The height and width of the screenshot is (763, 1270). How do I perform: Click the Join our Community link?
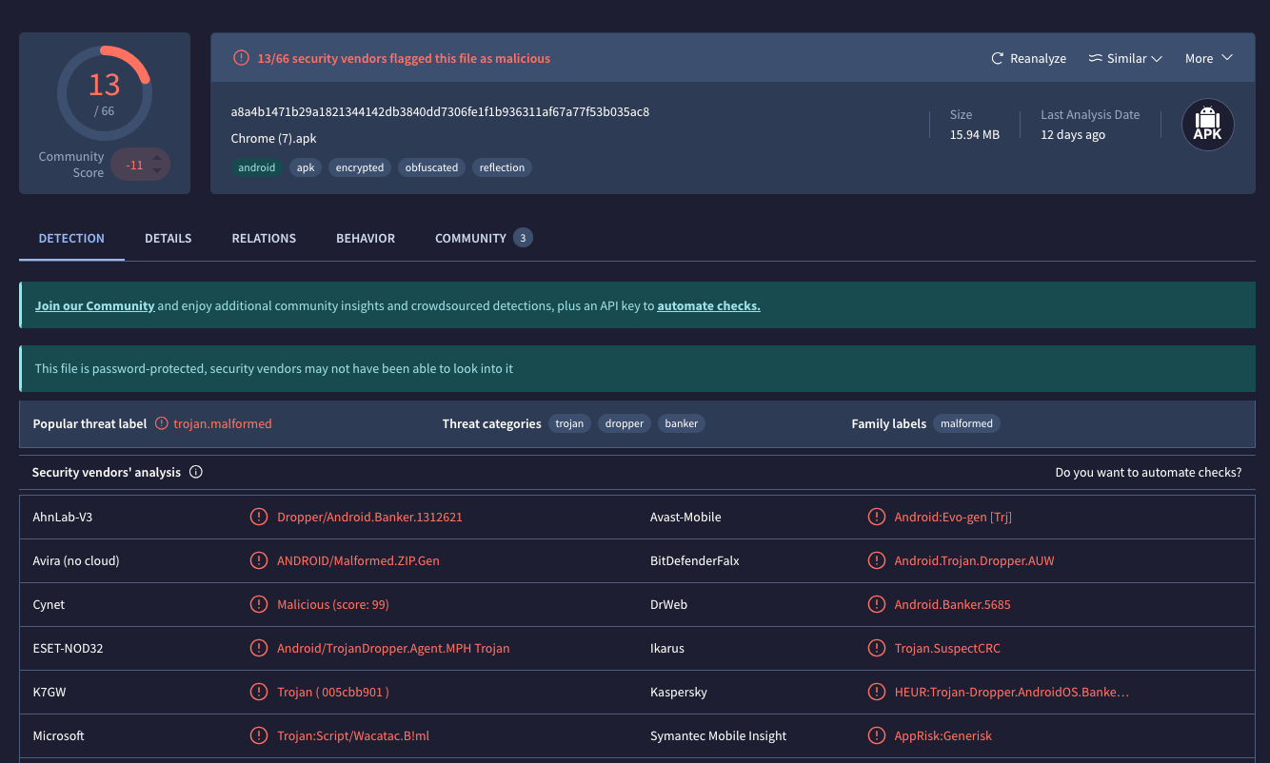[94, 306]
